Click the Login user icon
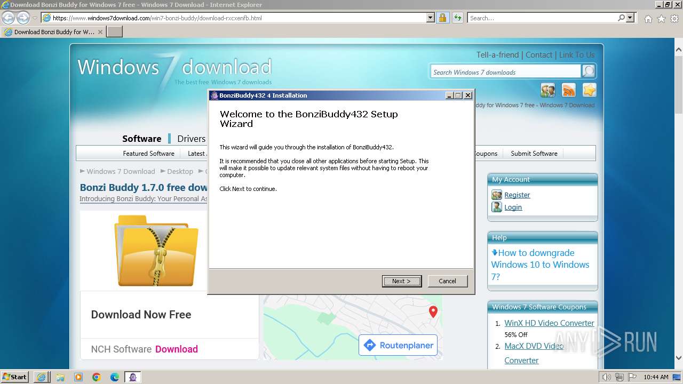The image size is (683, 384). click(x=497, y=207)
